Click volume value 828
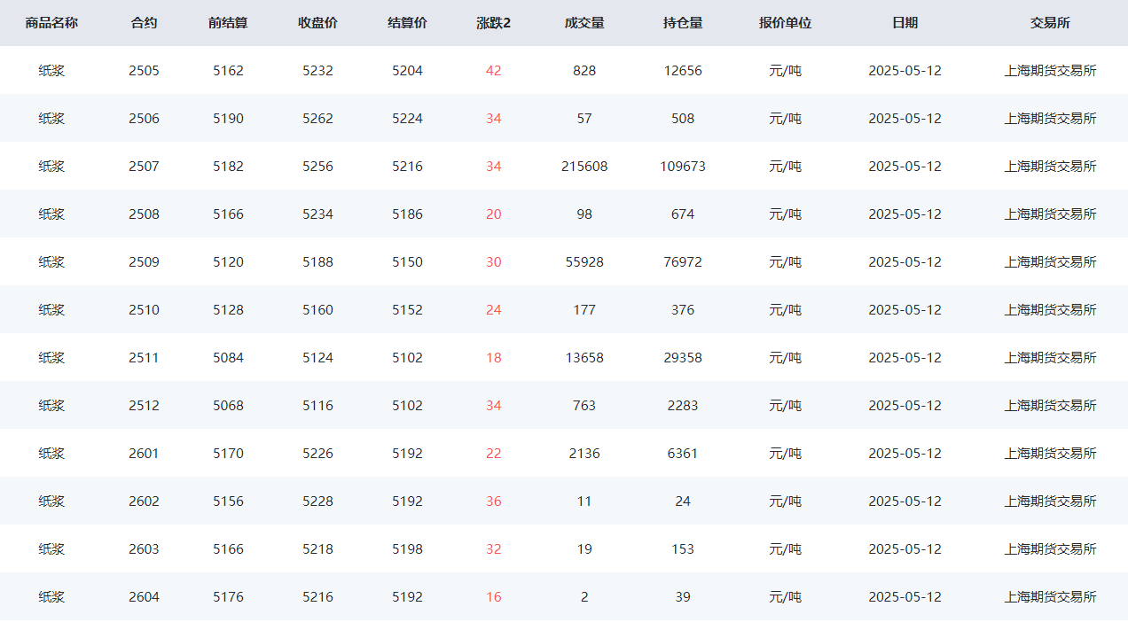Image resolution: width=1128 pixels, height=622 pixels. point(584,71)
